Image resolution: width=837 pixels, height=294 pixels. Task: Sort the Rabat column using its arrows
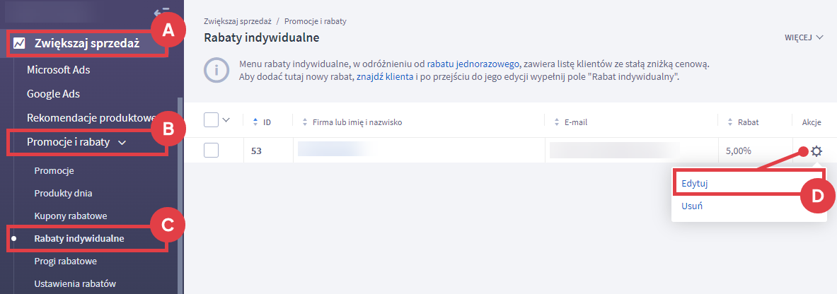pos(728,122)
